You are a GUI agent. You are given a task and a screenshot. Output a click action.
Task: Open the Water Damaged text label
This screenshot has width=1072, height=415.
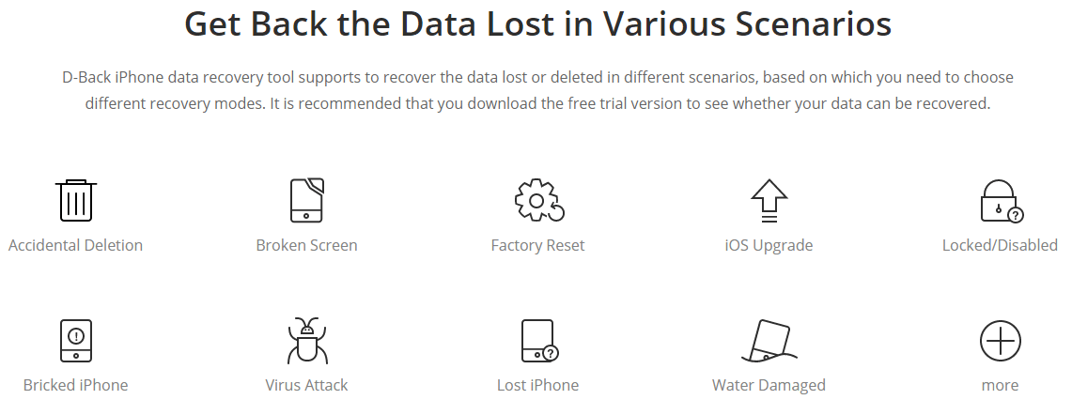click(769, 385)
